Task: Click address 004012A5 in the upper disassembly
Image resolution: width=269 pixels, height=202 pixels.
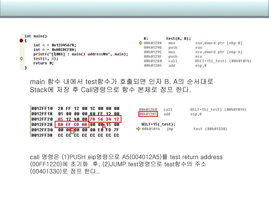Action: [153, 65]
